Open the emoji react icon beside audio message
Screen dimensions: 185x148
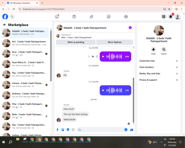[97, 57]
